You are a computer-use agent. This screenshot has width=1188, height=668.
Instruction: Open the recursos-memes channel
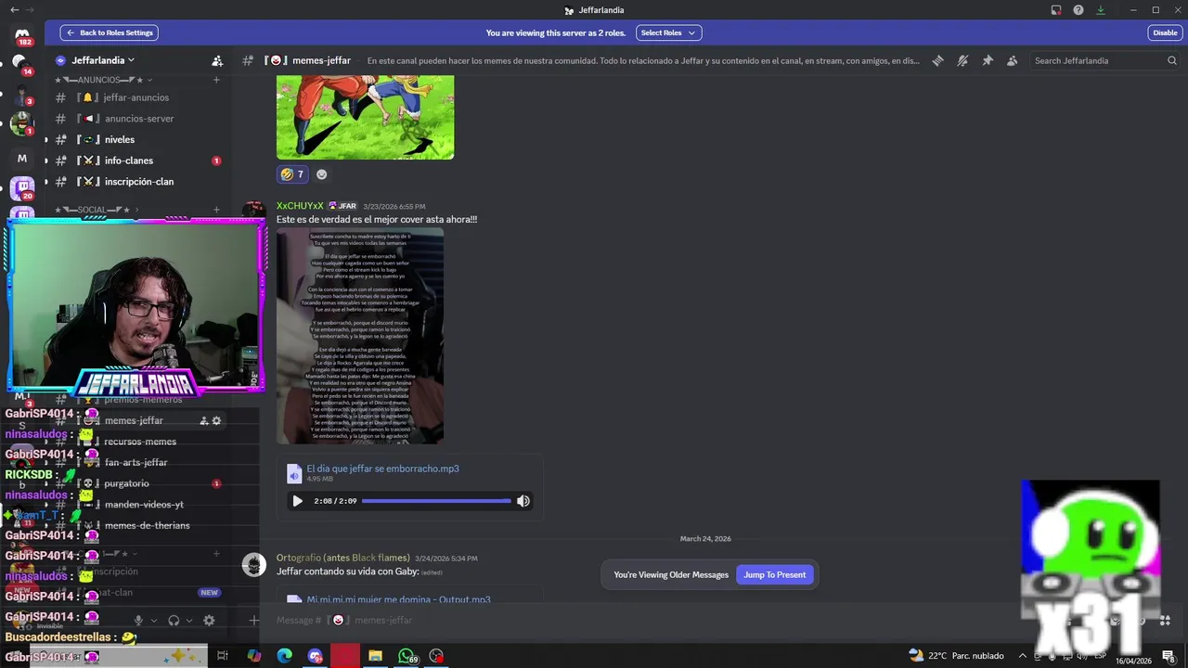coord(137,442)
